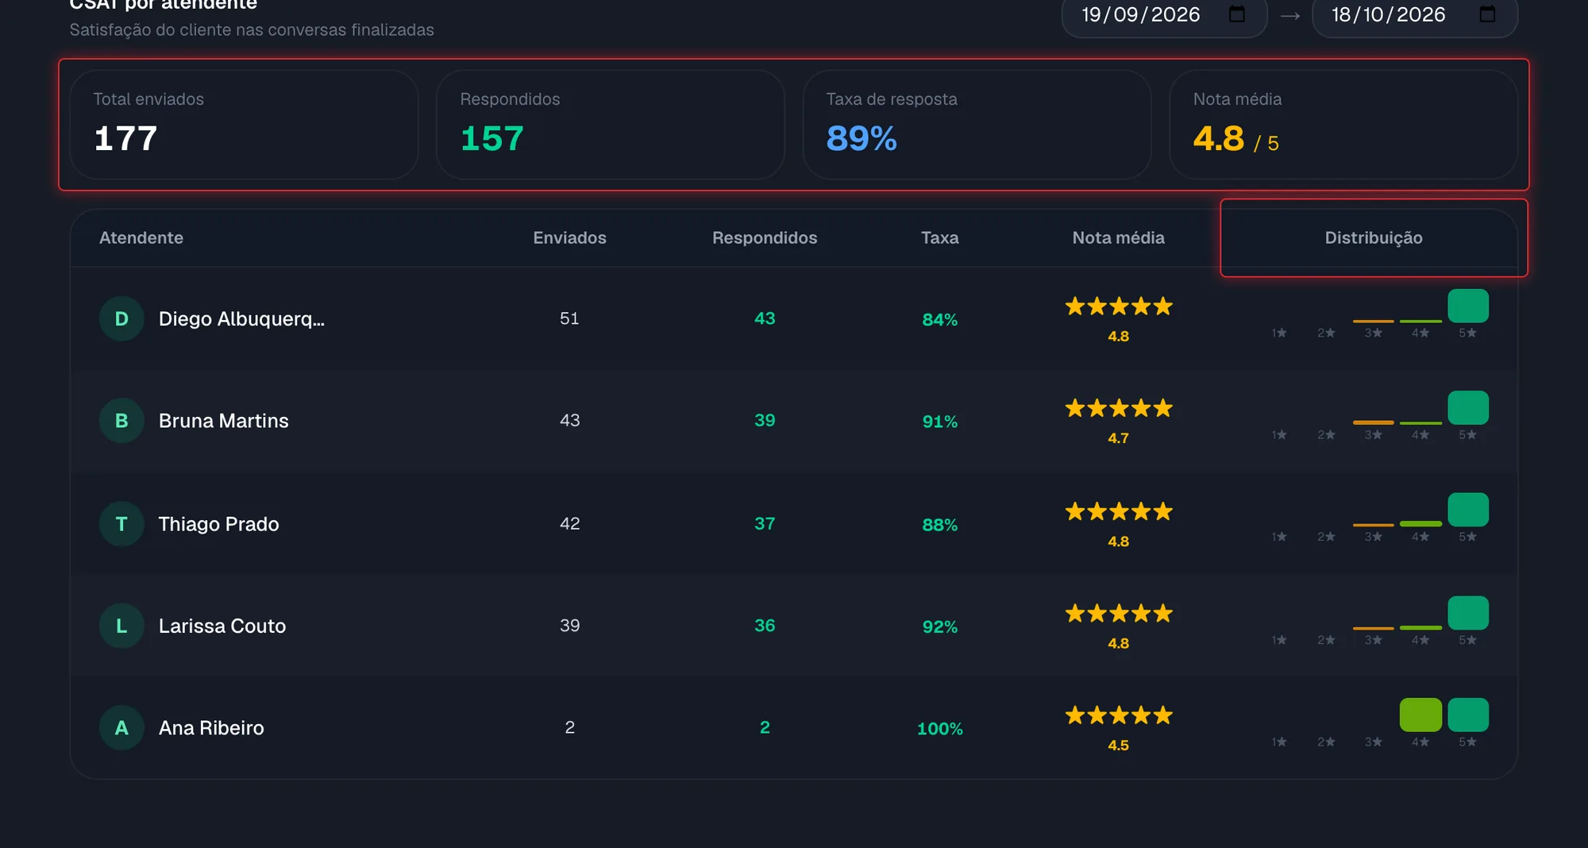
Task: Click Ana Ribeiro's light-green 4-star distribution bar
Action: (1420, 715)
